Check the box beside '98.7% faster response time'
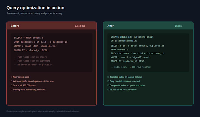 (108, 90)
